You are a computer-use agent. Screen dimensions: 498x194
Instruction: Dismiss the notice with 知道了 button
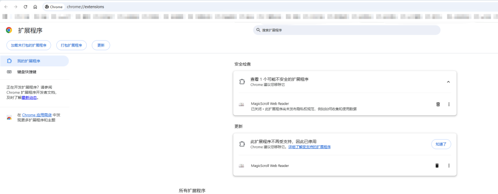pos(441,144)
